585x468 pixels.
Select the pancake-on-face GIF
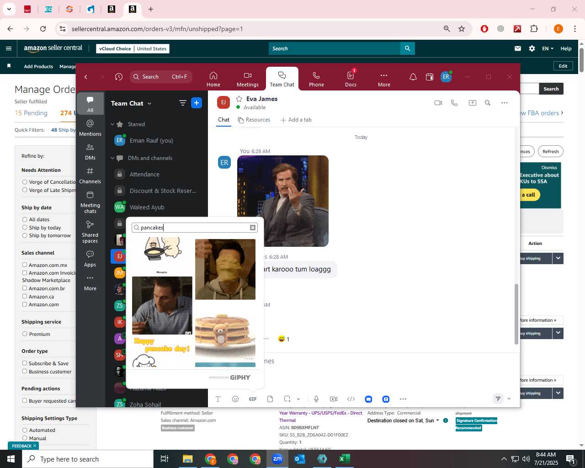tap(225, 269)
